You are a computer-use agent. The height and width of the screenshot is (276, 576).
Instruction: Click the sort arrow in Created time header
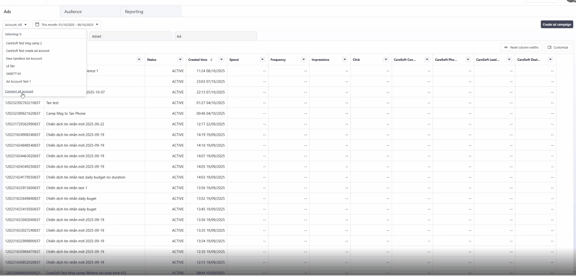click(211, 60)
